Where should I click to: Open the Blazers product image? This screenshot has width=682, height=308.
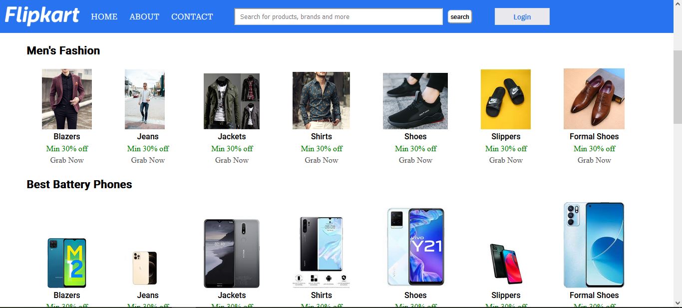click(x=67, y=100)
